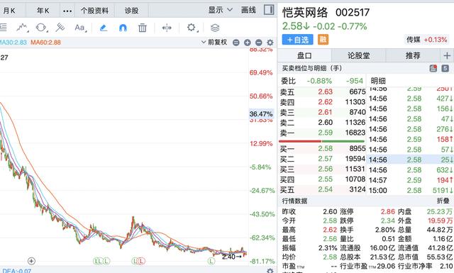
Task: Switch to 月K chart tab
Action: click(9, 11)
